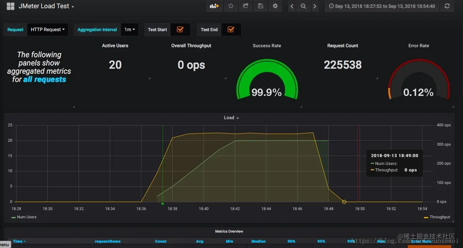The width and height of the screenshot is (463, 248).
Task: Open dashboard settings gear
Action: point(275,6)
